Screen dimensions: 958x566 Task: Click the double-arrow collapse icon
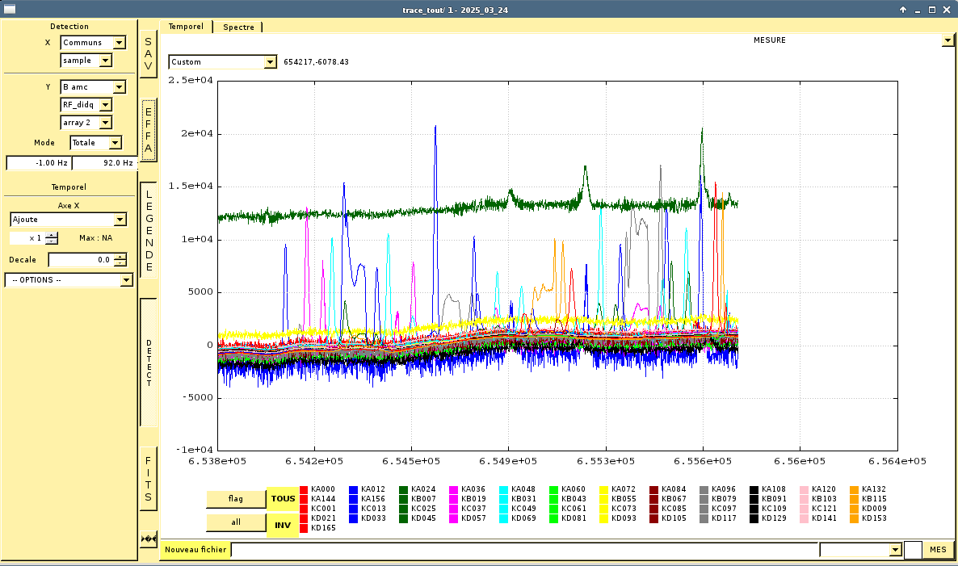click(x=148, y=539)
